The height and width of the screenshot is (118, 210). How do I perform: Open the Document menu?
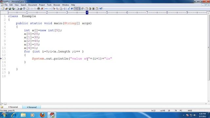[x=32, y=5]
